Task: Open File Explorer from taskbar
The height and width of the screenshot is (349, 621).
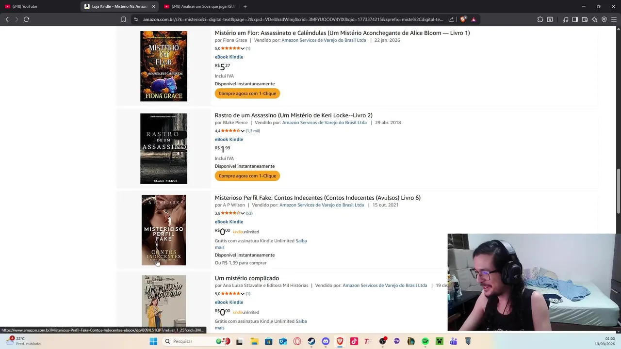Action: click(x=254, y=341)
